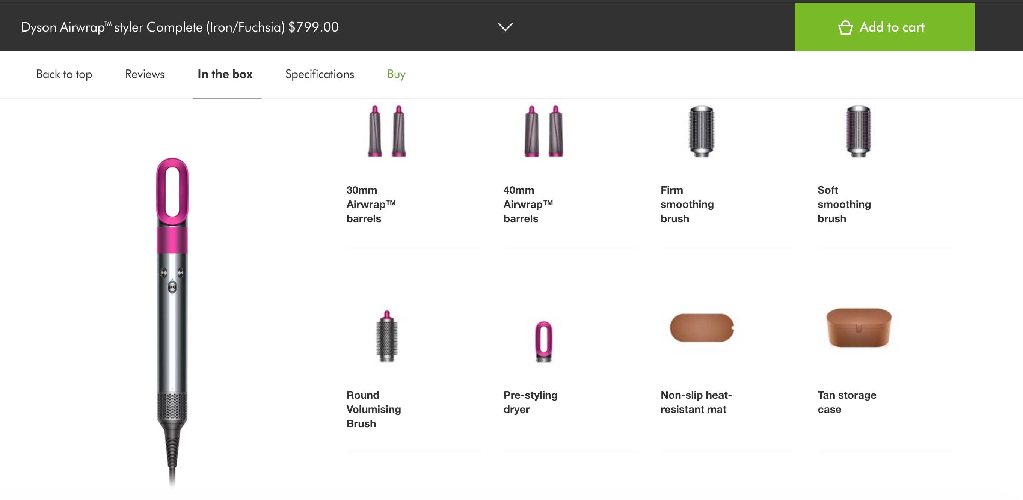Select the Soft smoothing brush image
Screen dimensions: 1023x500
(x=858, y=131)
